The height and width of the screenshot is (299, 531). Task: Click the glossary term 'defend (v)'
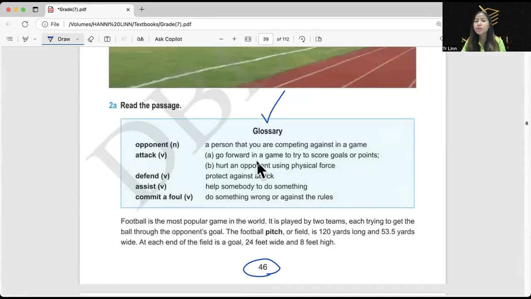[x=152, y=176]
